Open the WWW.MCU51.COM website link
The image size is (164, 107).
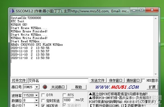117,87
